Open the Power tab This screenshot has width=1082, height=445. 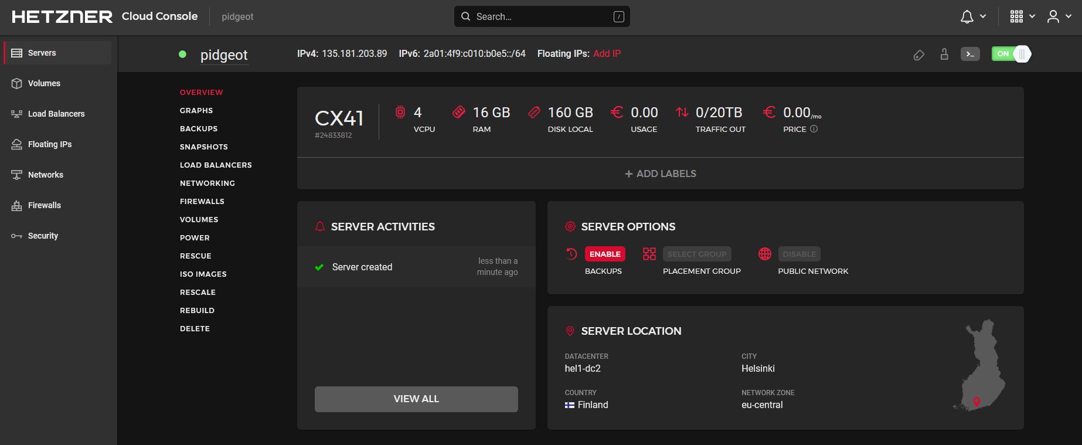click(x=195, y=237)
